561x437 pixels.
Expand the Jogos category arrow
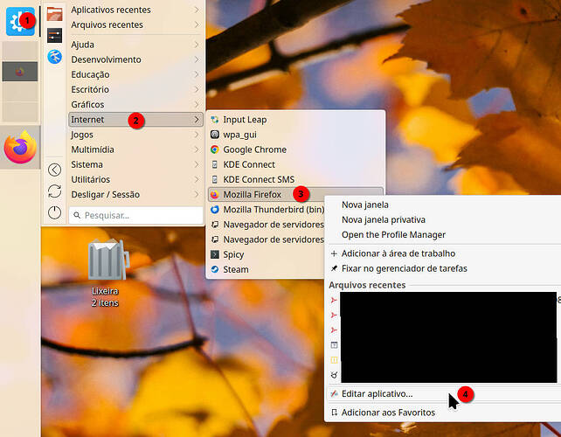[197, 135]
